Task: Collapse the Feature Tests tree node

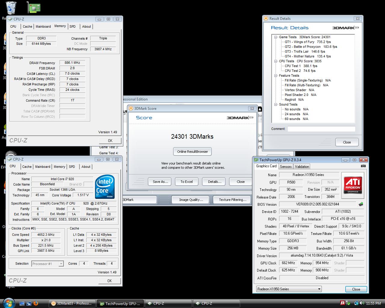Action: [276, 75]
